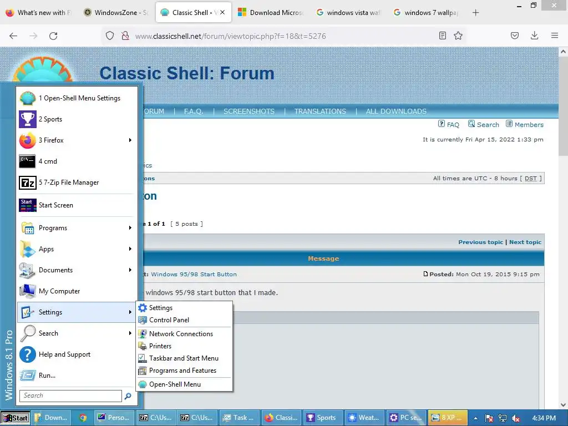Click search magnifier button beside search box

(128, 396)
